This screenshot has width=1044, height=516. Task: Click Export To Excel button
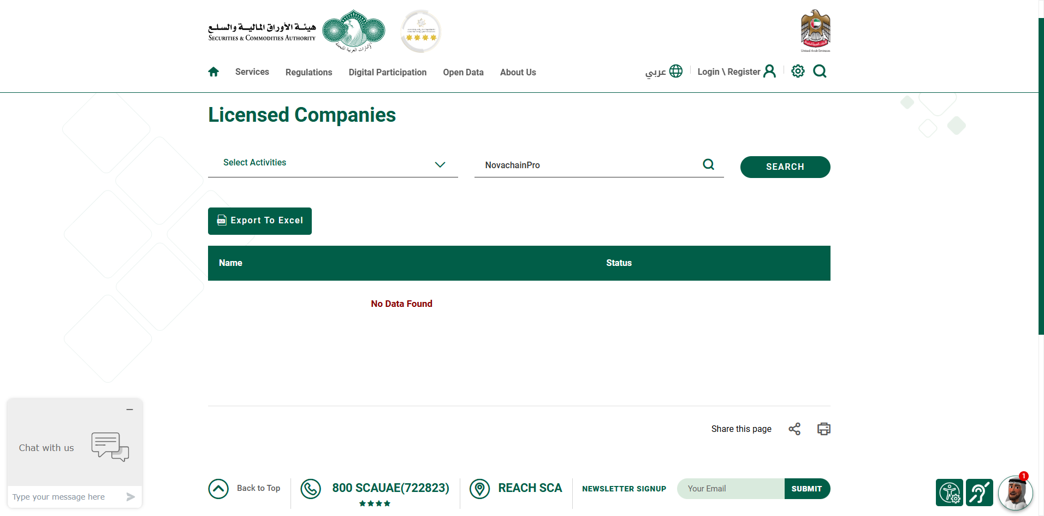260,221
